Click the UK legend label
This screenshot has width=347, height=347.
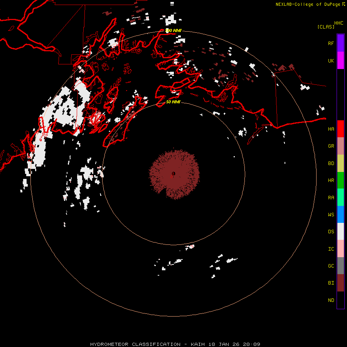click(x=331, y=61)
